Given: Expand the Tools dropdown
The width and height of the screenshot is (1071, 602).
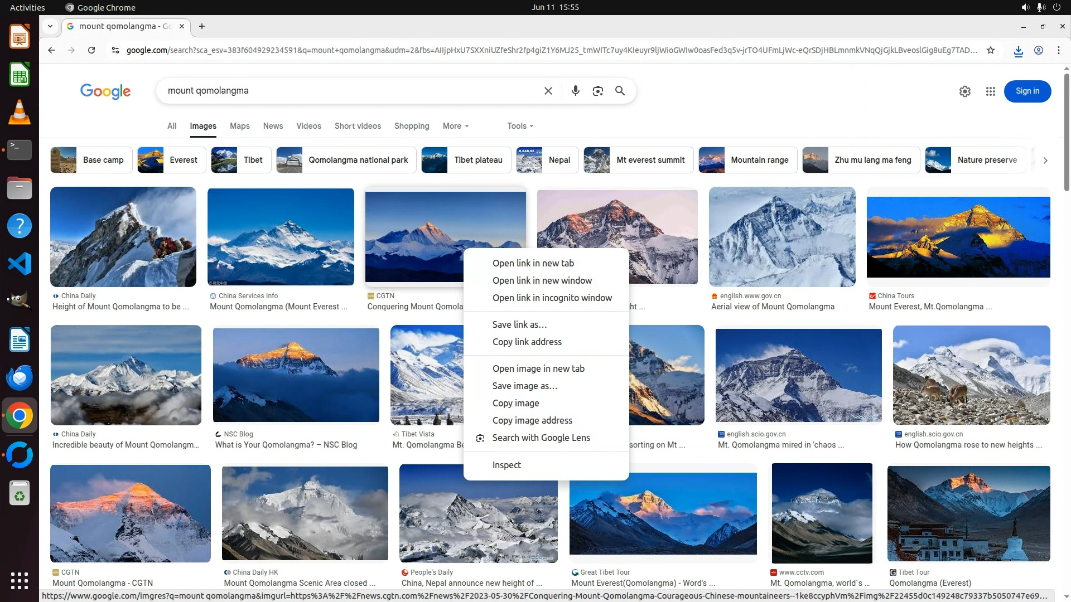Looking at the screenshot, I should pyautogui.click(x=520, y=126).
